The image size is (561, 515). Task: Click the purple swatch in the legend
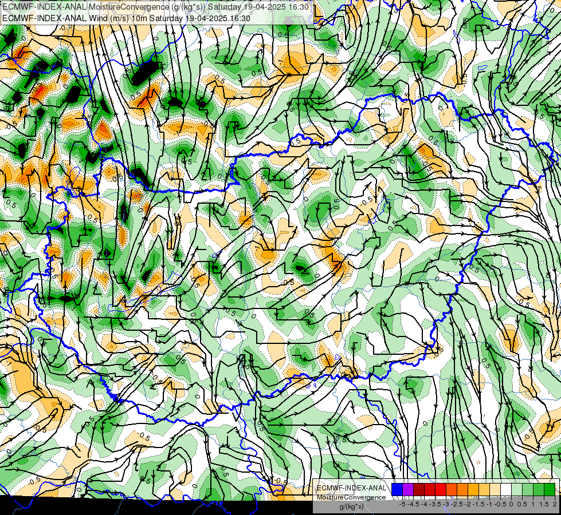pos(408,489)
